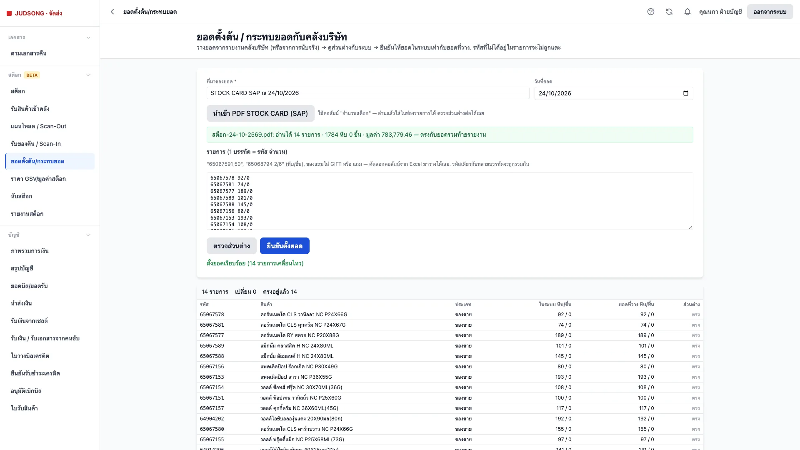Open อนุมัติเบิกบิล in sidebar
Viewport: 800px width, 450px height.
50,391
